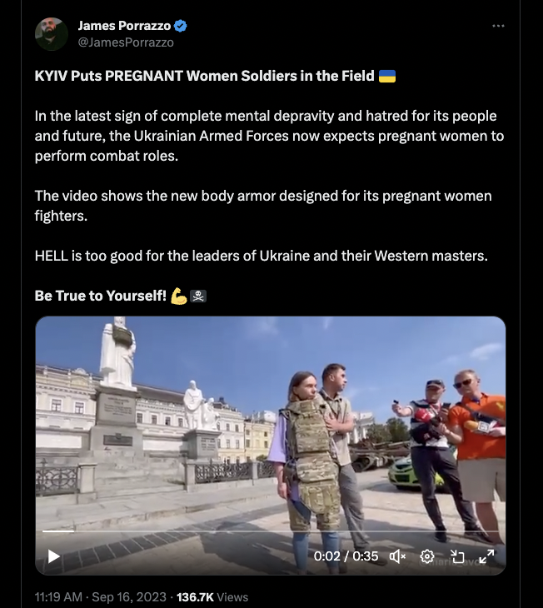Viewport: 543px width, 608px height.
Task: Click the 0:02 / 0:35 time display
Action: pos(346,556)
